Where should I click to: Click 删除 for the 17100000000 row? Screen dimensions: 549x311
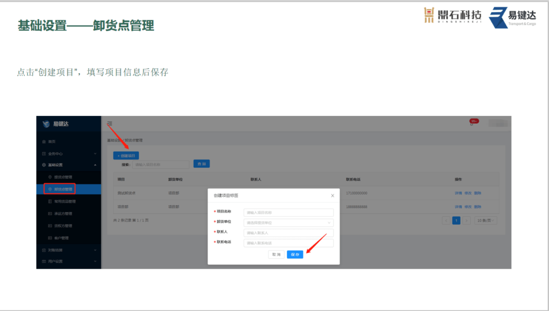point(478,193)
